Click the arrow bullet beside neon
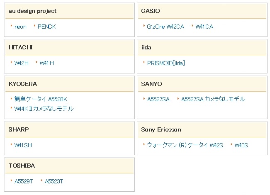 click(x=11, y=26)
